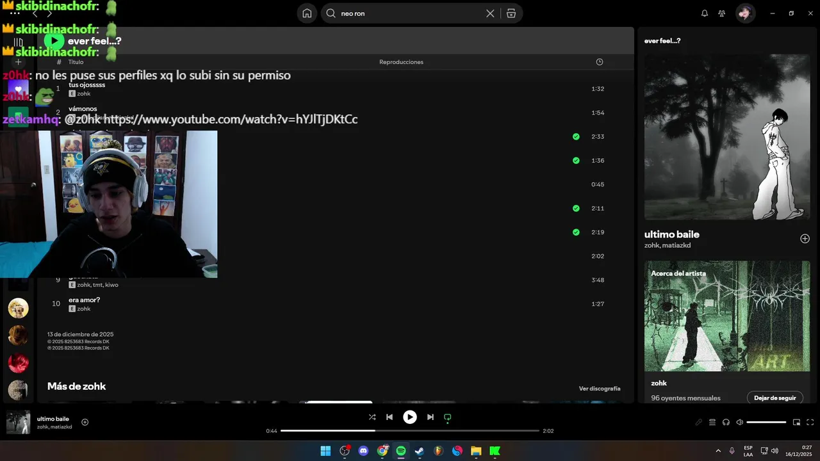This screenshot has width=820, height=461.
Task: Go back with the left arrow
Action: (35, 13)
